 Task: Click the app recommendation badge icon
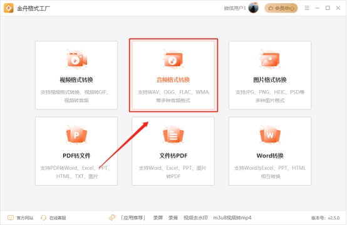pyautogui.click(x=112, y=217)
